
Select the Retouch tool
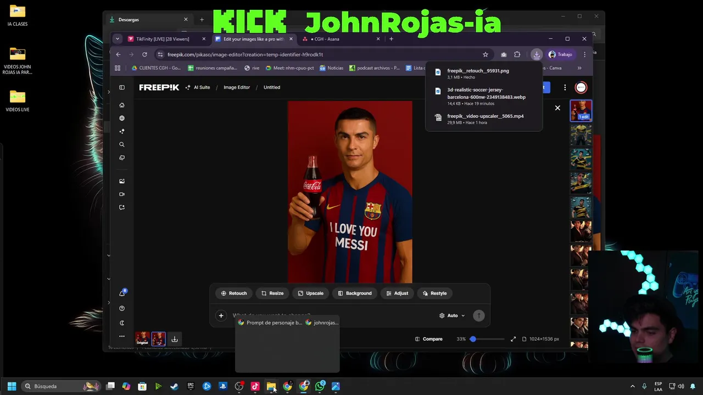pyautogui.click(x=234, y=293)
